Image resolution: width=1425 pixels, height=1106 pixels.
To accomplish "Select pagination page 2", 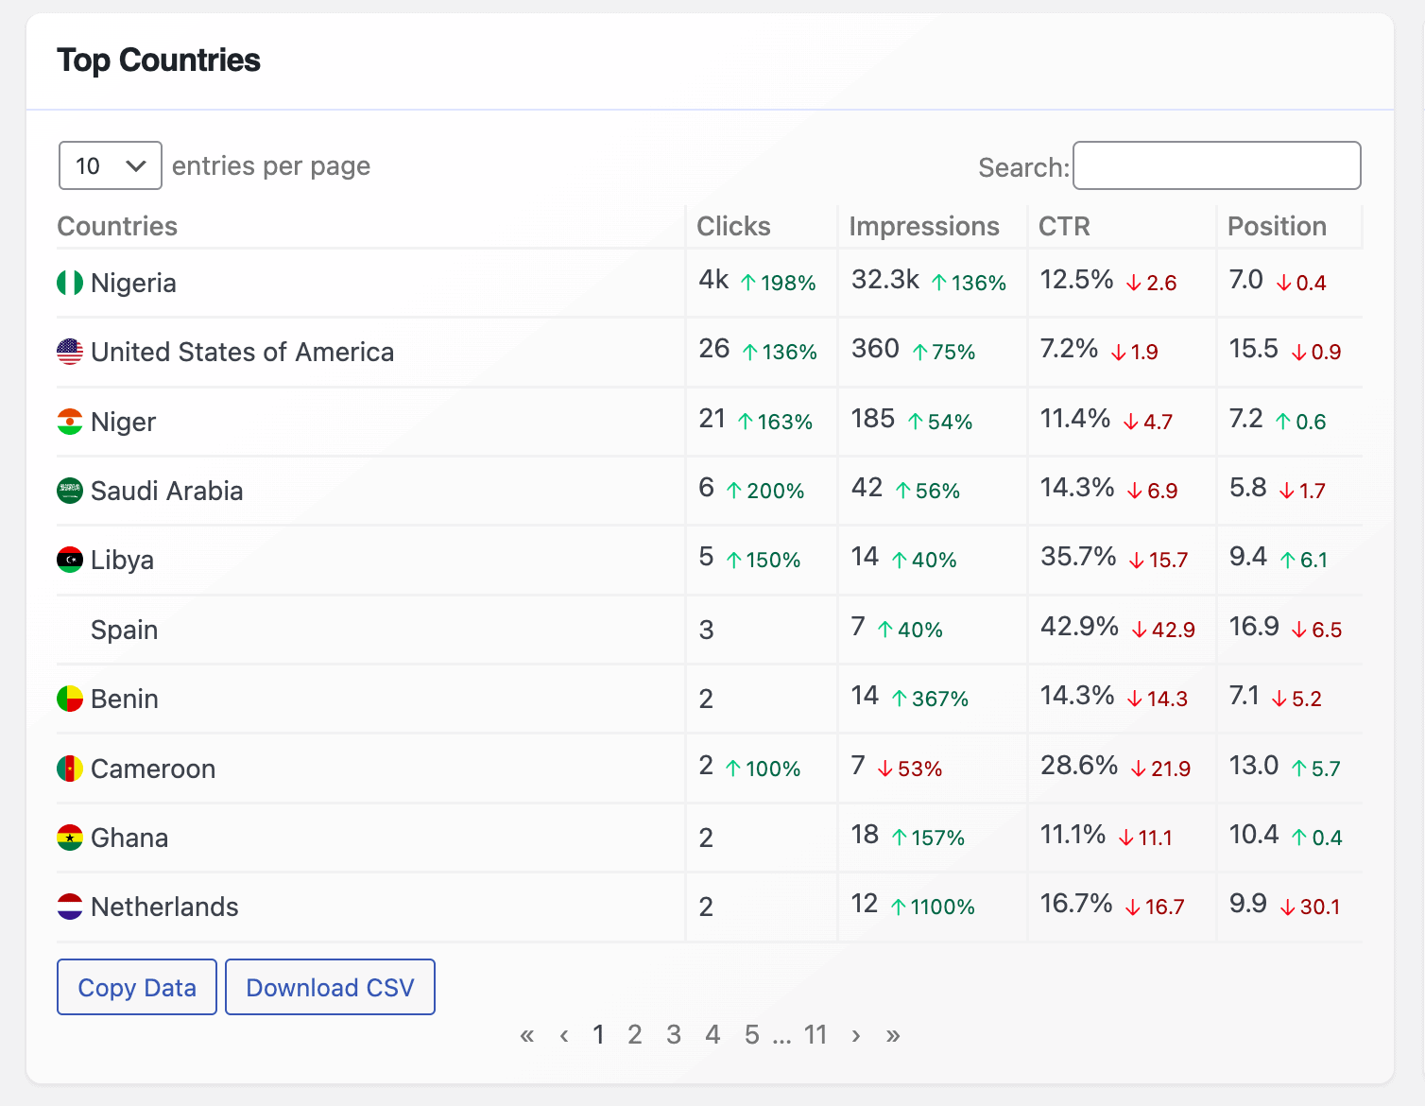I will (635, 1035).
